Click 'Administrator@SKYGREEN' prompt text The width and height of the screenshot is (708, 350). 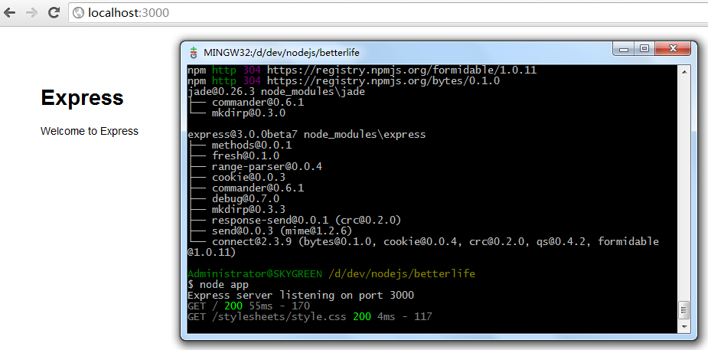pos(255,273)
